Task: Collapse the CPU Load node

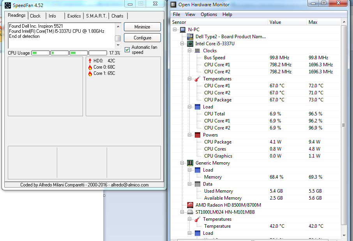Action: [190, 107]
